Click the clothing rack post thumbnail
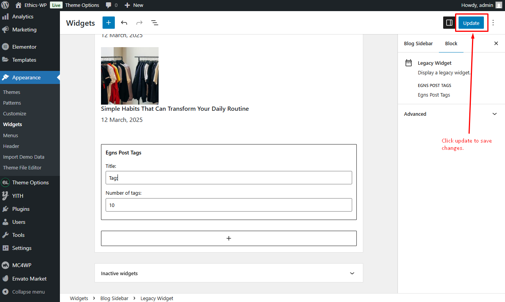 [x=130, y=76]
